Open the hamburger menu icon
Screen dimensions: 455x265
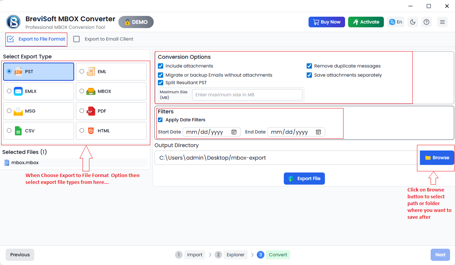(x=442, y=22)
